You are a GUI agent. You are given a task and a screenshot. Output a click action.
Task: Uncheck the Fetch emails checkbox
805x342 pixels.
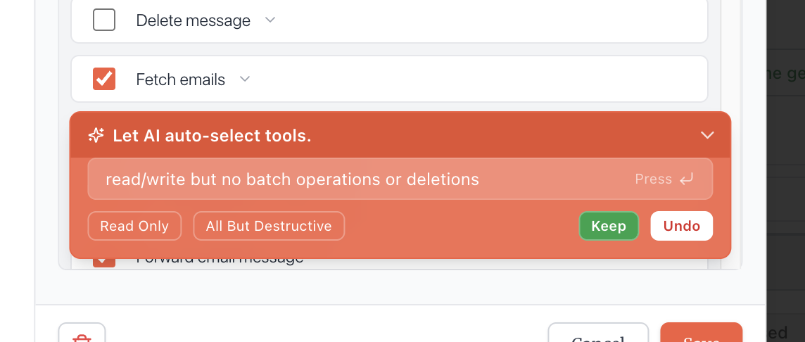click(x=104, y=80)
